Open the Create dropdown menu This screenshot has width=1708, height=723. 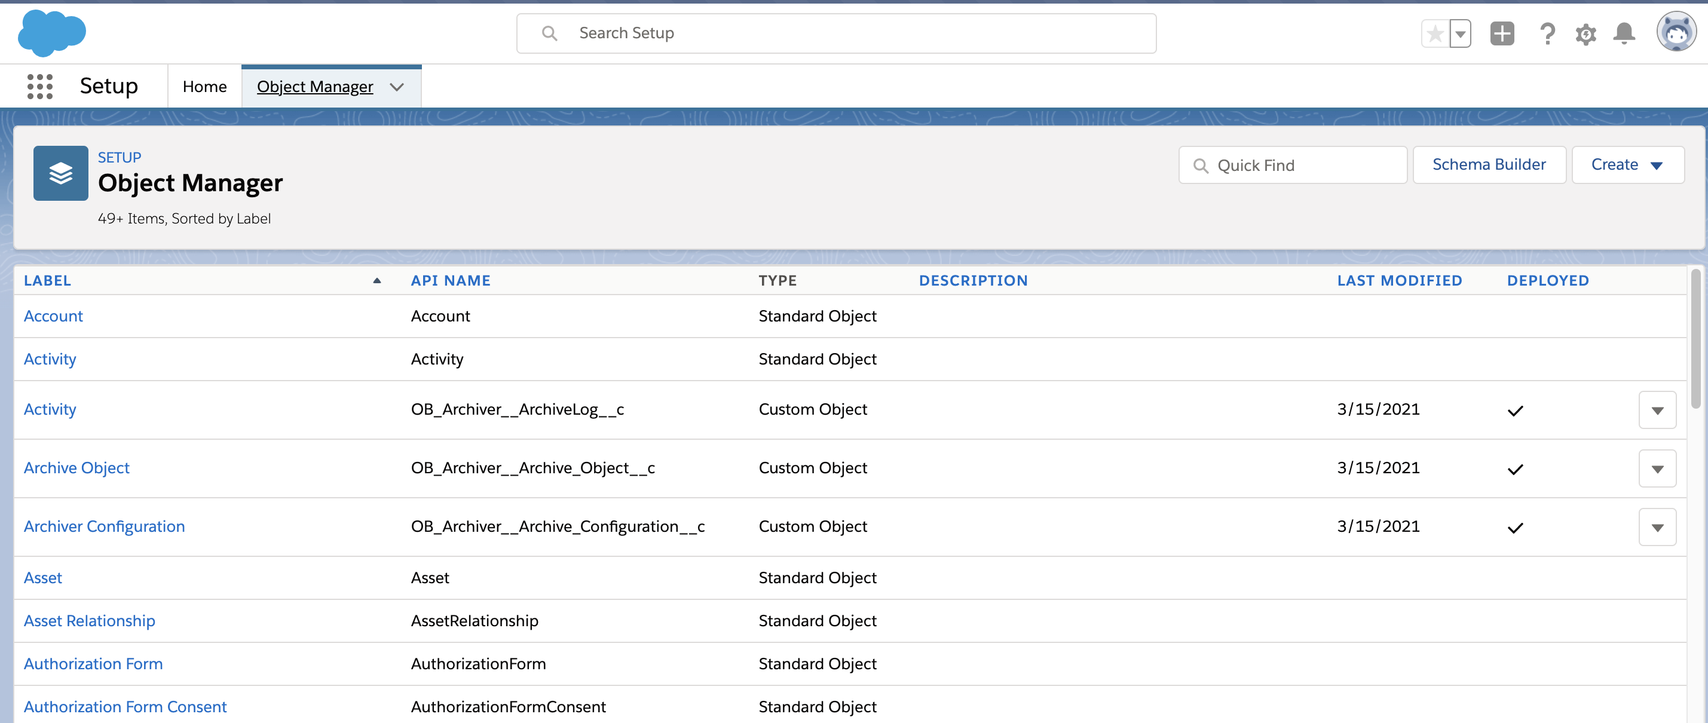[1628, 164]
